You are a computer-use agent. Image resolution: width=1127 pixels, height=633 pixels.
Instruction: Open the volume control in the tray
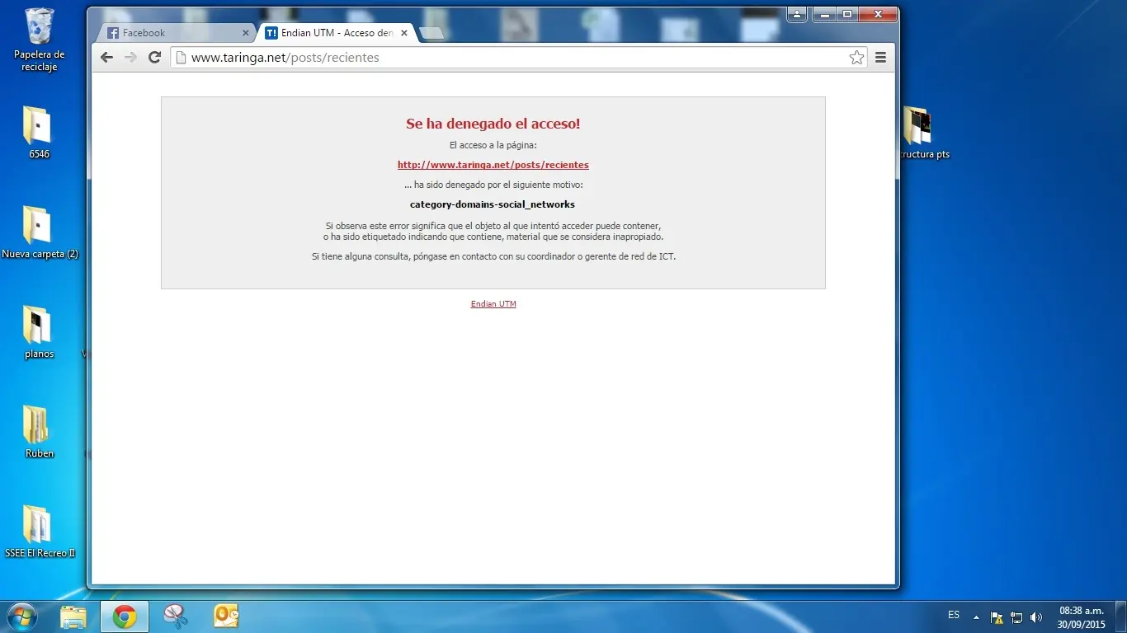coord(1036,617)
